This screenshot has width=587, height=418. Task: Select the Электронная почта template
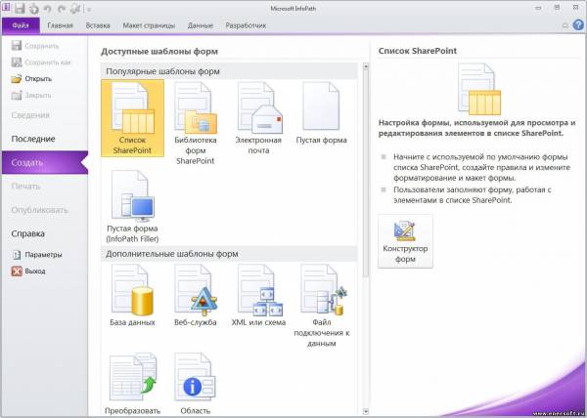coord(258,118)
